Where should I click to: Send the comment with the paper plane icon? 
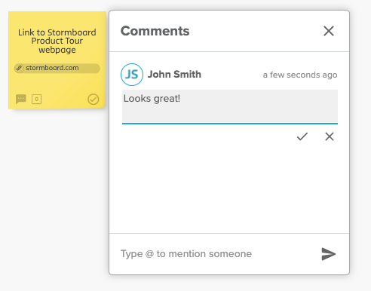coord(329,254)
